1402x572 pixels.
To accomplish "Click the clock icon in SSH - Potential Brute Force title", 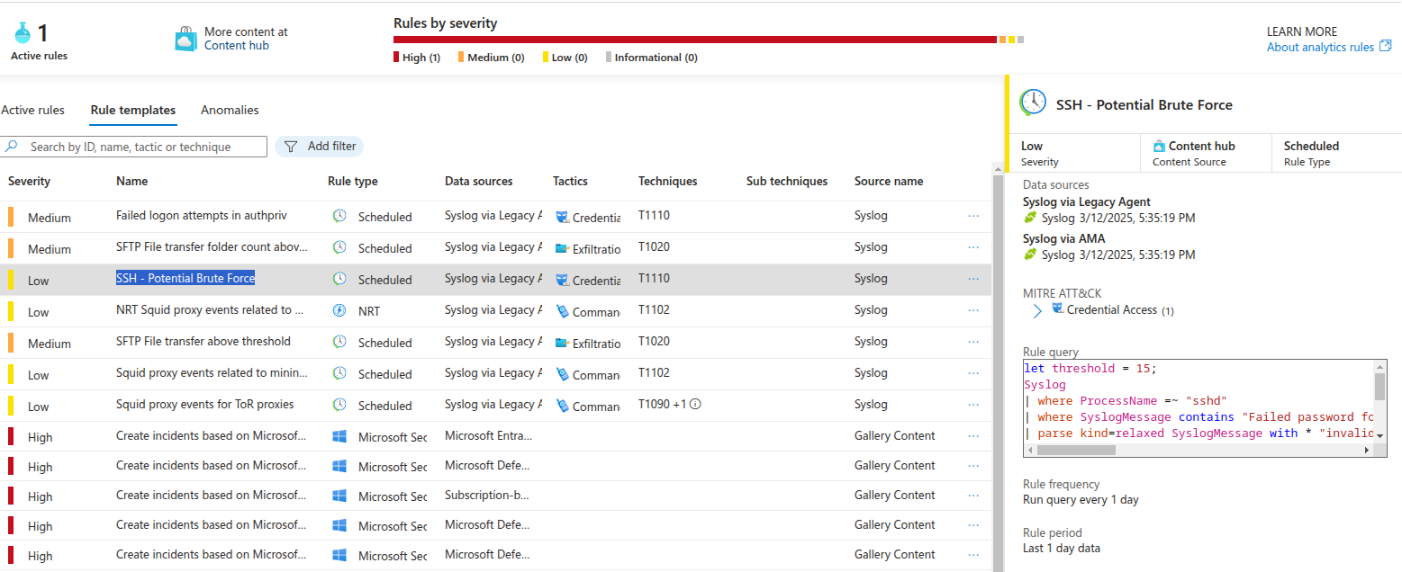I will [1033, 103].
